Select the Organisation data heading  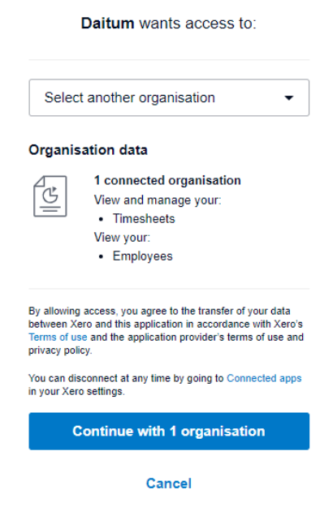click(x=88, y=150)
